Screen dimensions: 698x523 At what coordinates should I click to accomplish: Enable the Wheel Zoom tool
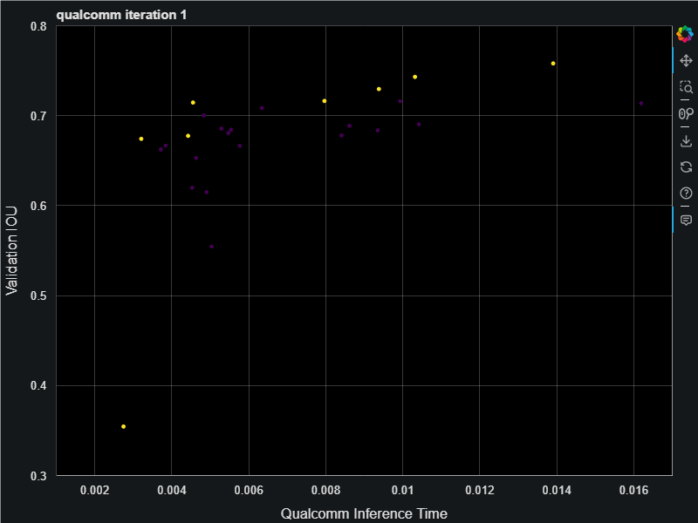(x=686, y=113)
